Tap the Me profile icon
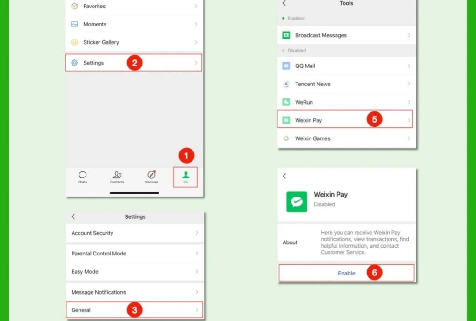The width and height of the screenshot is (476, 321). coord(185,175)
